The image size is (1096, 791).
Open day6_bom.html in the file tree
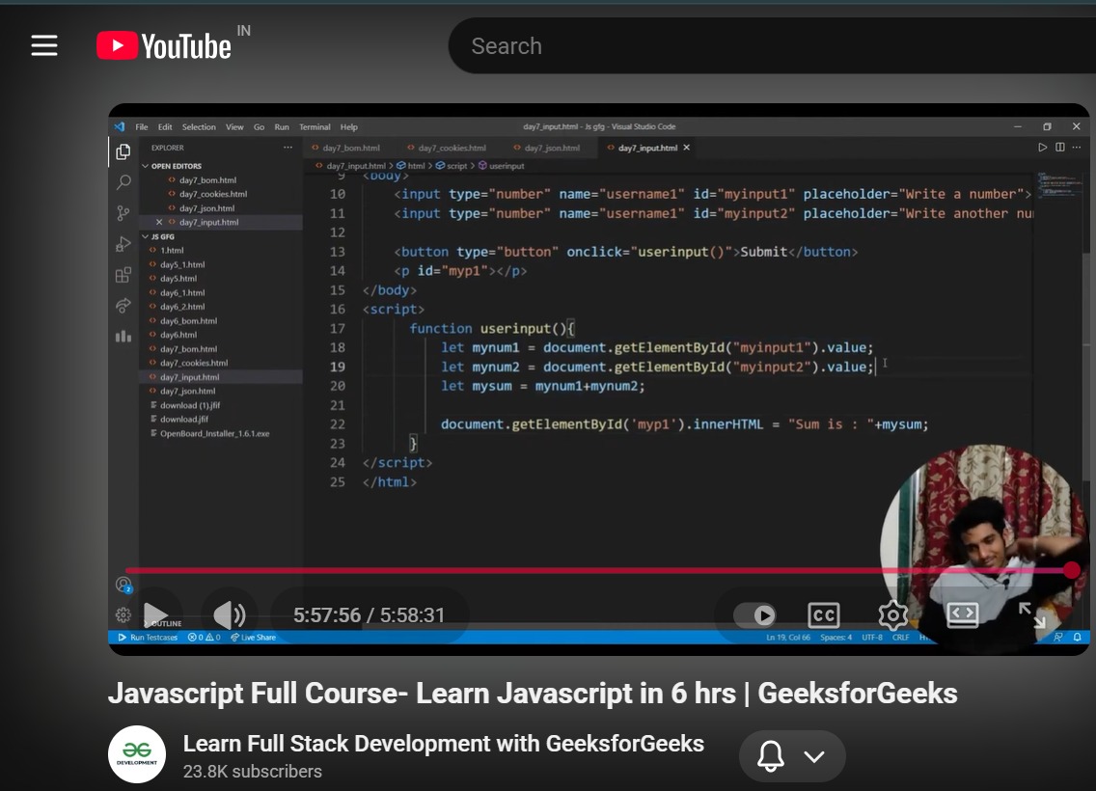[189, 320]
